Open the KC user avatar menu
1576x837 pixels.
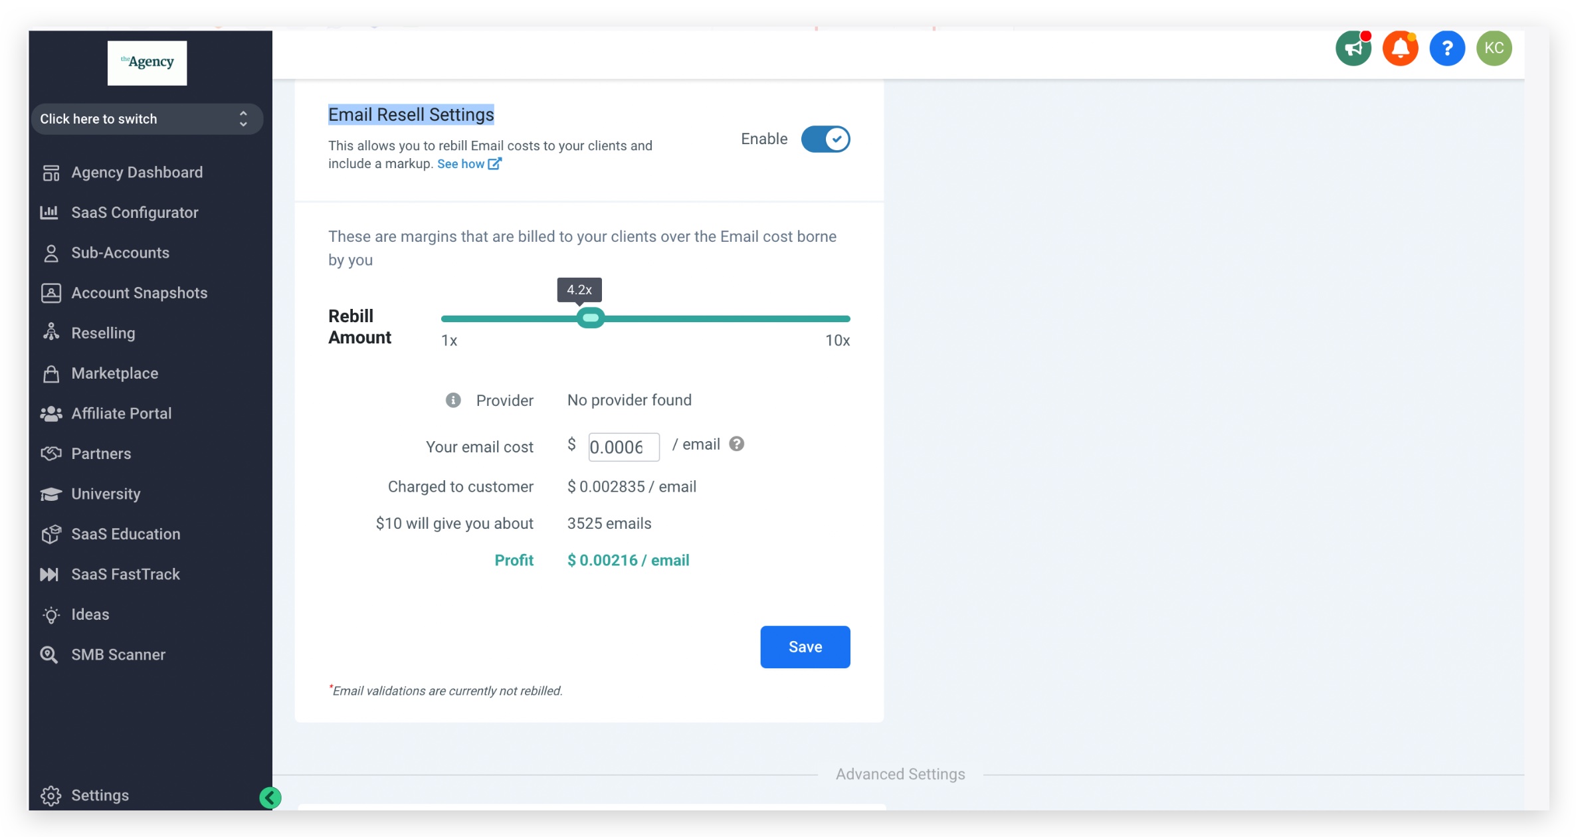pos(1494,48)
